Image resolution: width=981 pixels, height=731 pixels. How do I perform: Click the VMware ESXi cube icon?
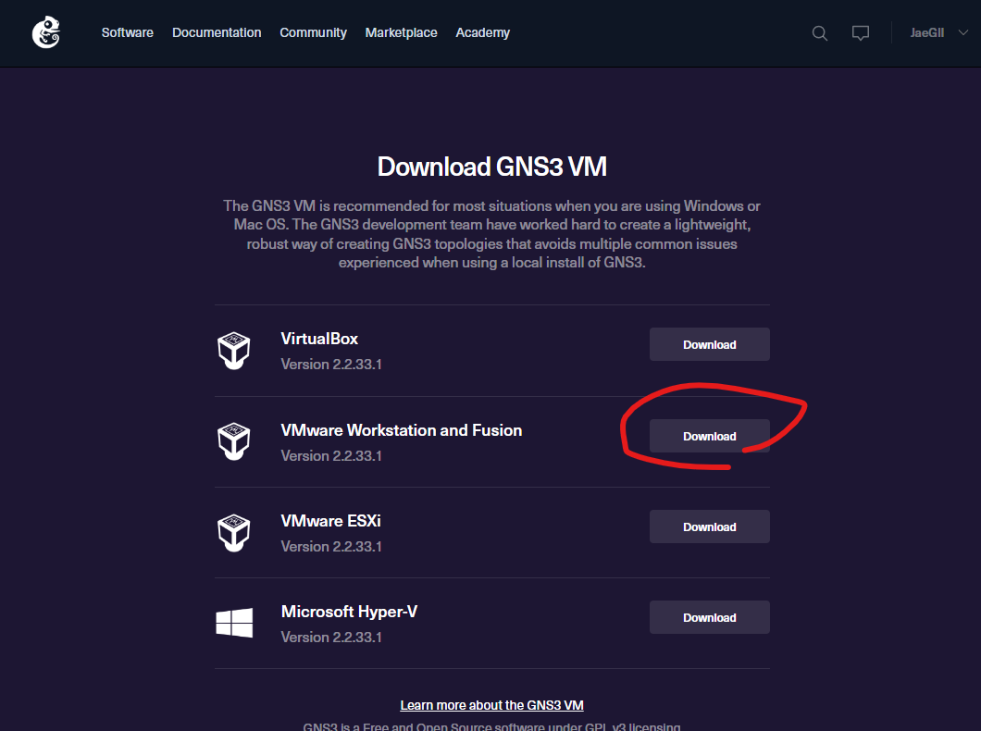[x=234, y=533]
